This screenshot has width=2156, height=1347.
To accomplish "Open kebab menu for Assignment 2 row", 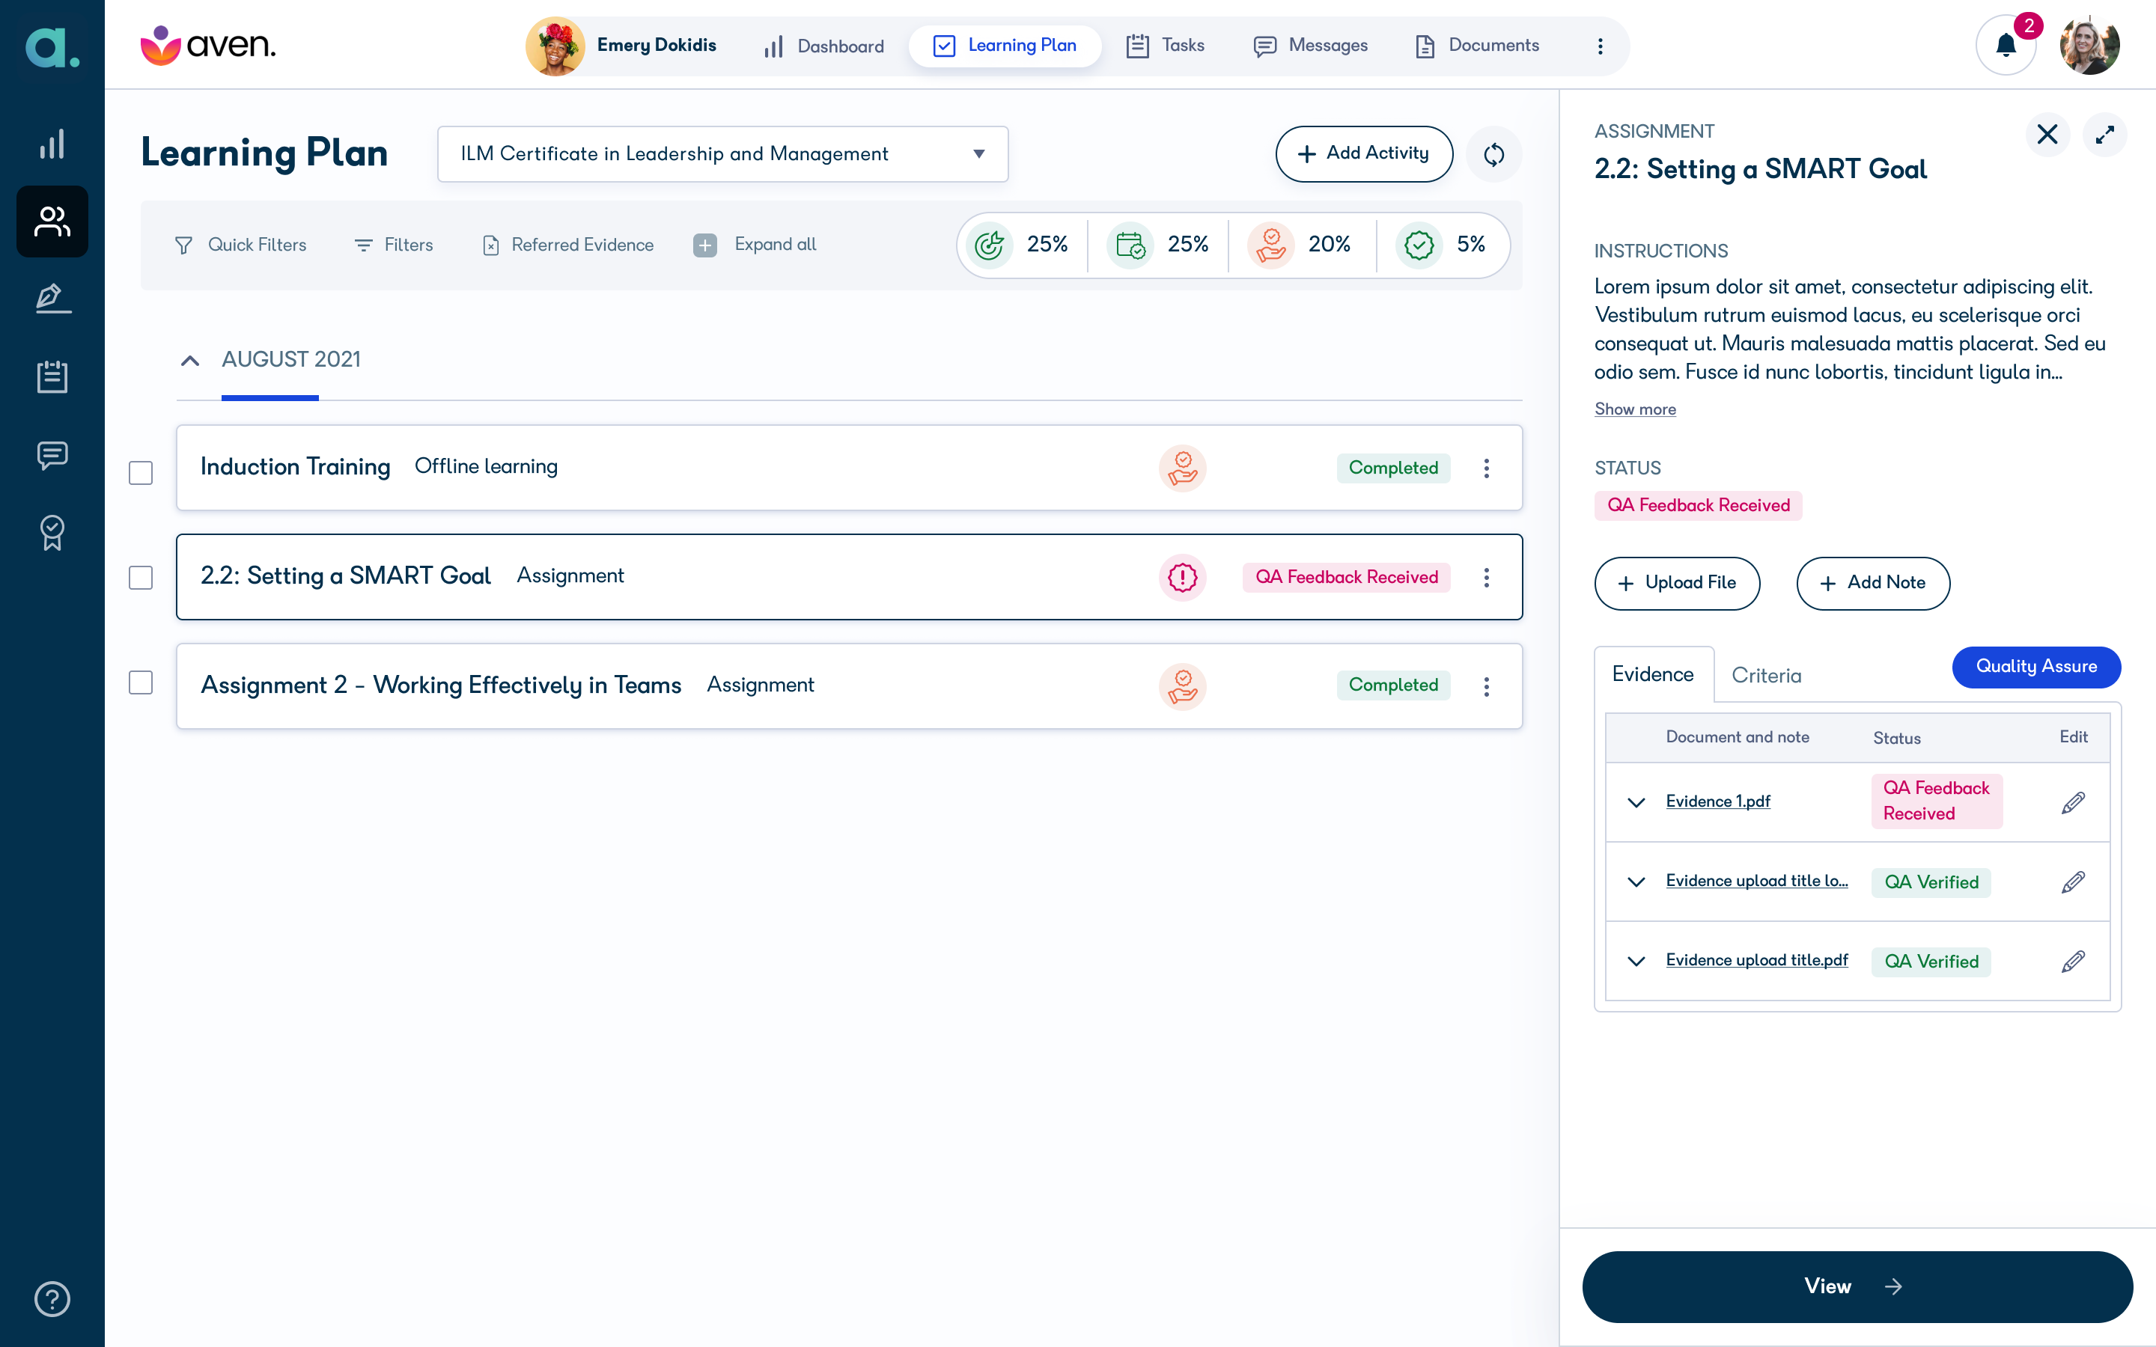I will 1486,686.
